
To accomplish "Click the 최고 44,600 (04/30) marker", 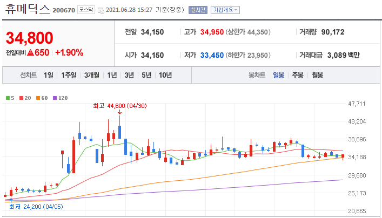I will 120,106.
